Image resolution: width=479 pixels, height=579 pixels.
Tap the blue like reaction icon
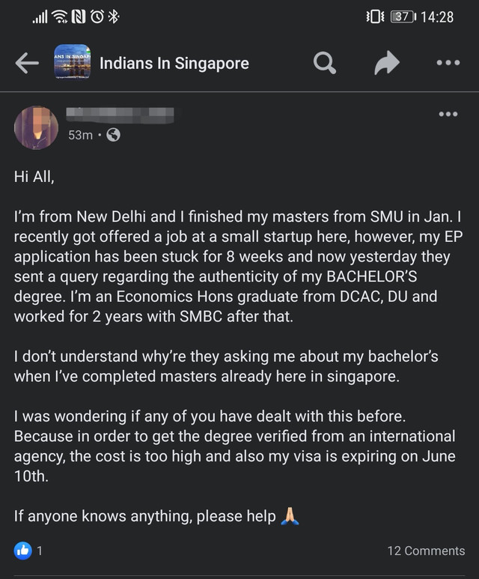pyautogui.click(x=23, y=551)
